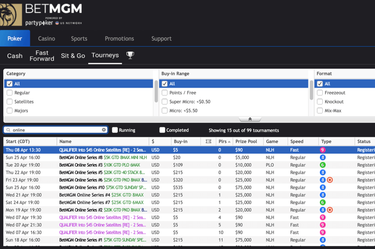Click the Category list scrollbar
The image size is (375, 249).
156,91
